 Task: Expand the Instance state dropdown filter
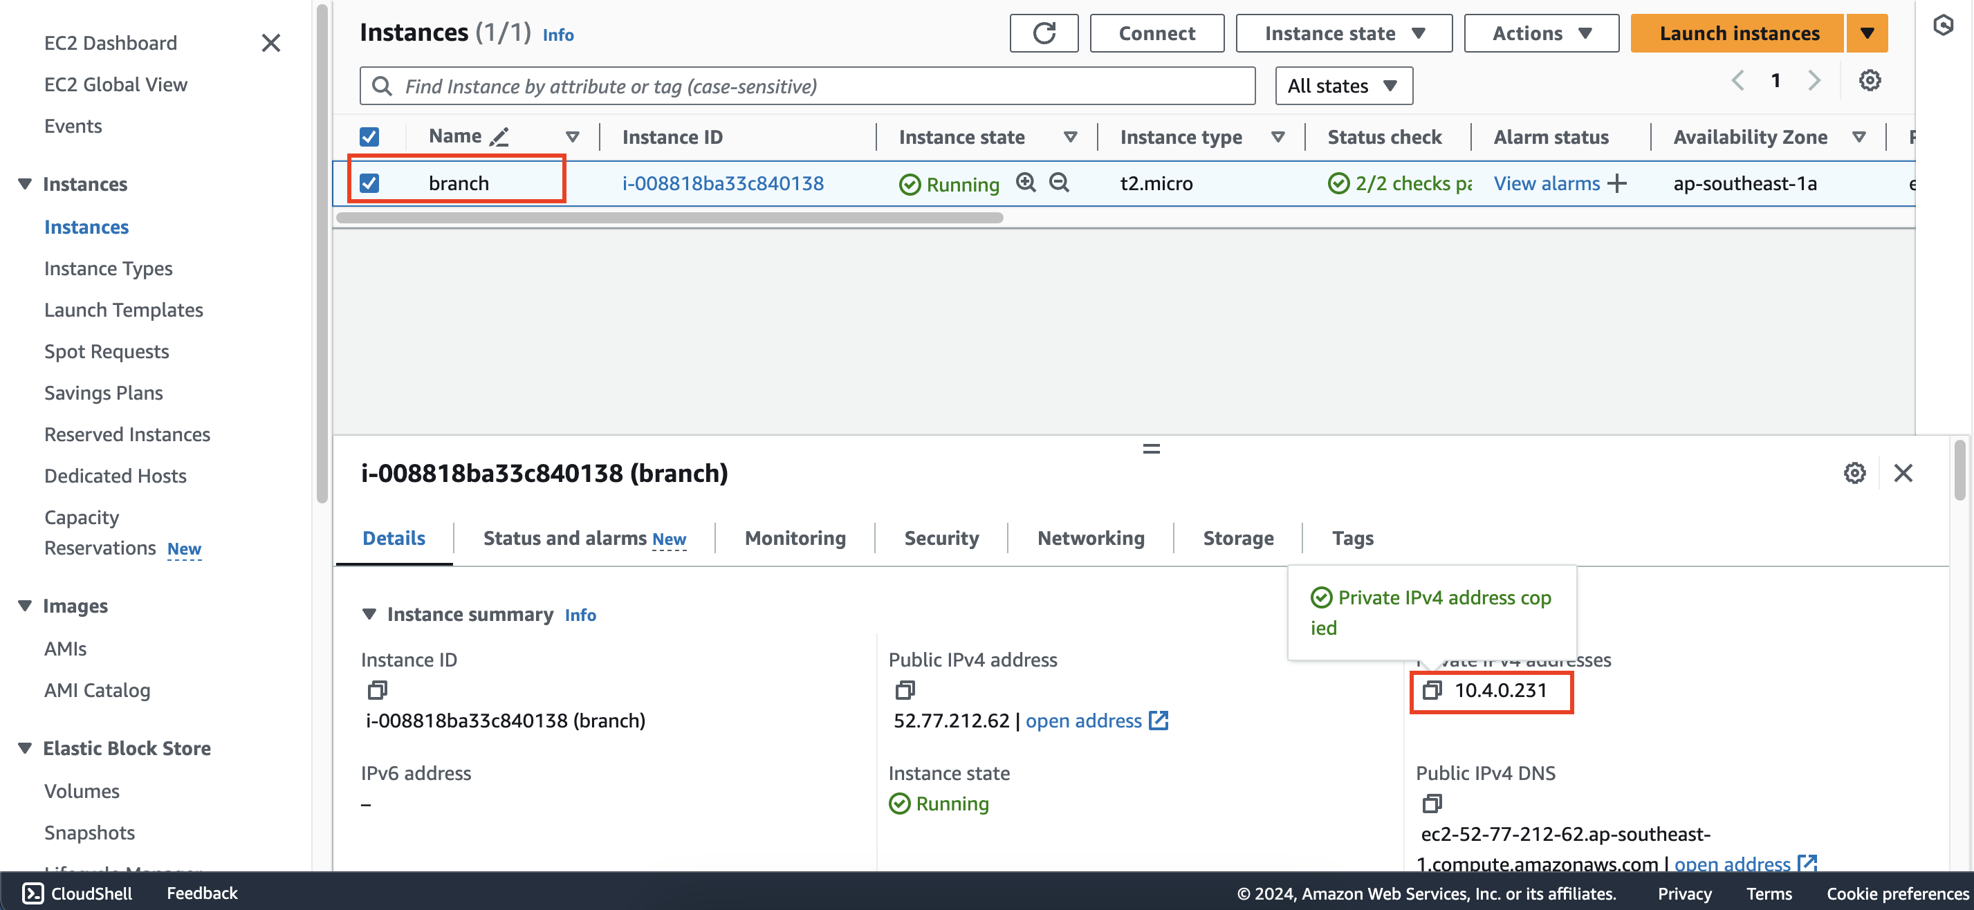coord(1338,84)
